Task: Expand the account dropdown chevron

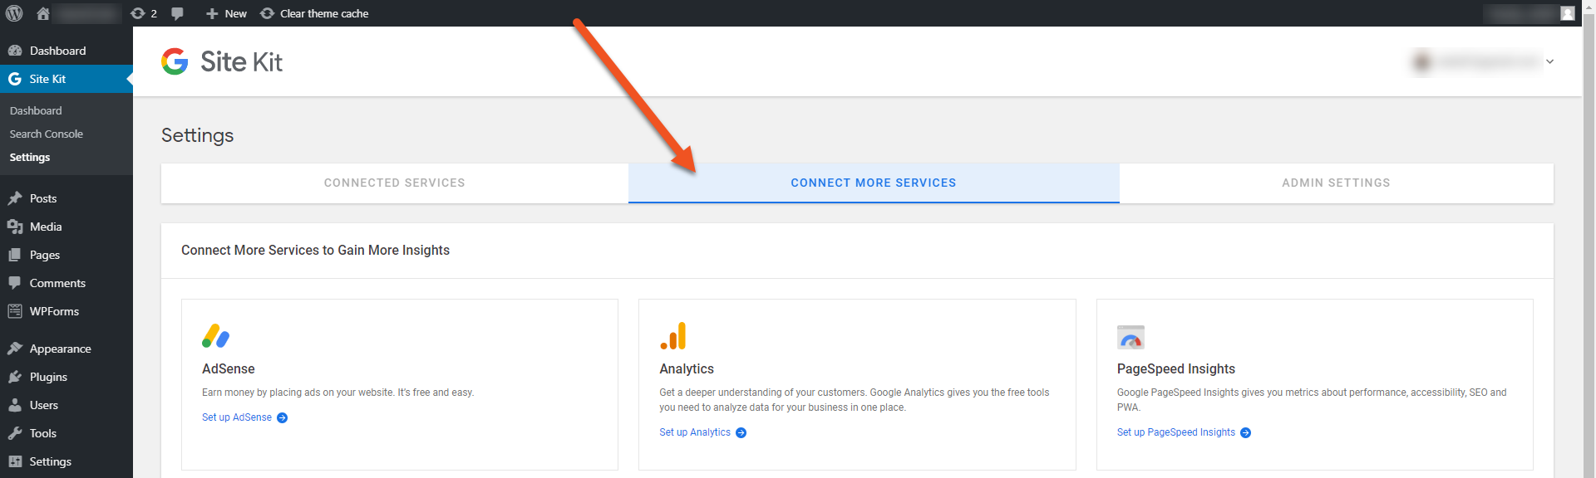Action: click(1549, 61)
